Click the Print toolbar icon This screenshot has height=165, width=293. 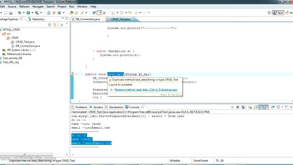11,13
